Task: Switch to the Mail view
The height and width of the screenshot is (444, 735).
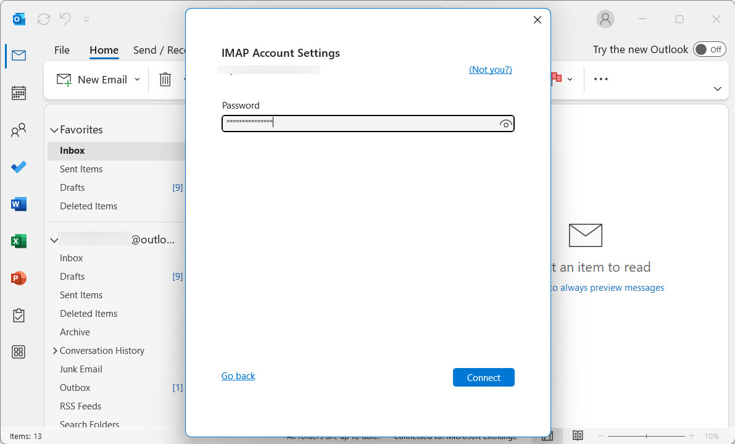Action: tap(19, 56)
